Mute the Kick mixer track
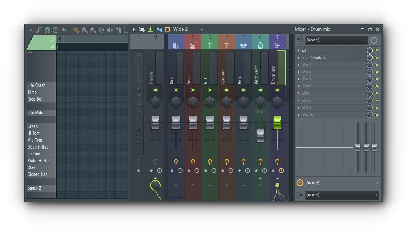412x231 pixels. click(x=176, y=90)
